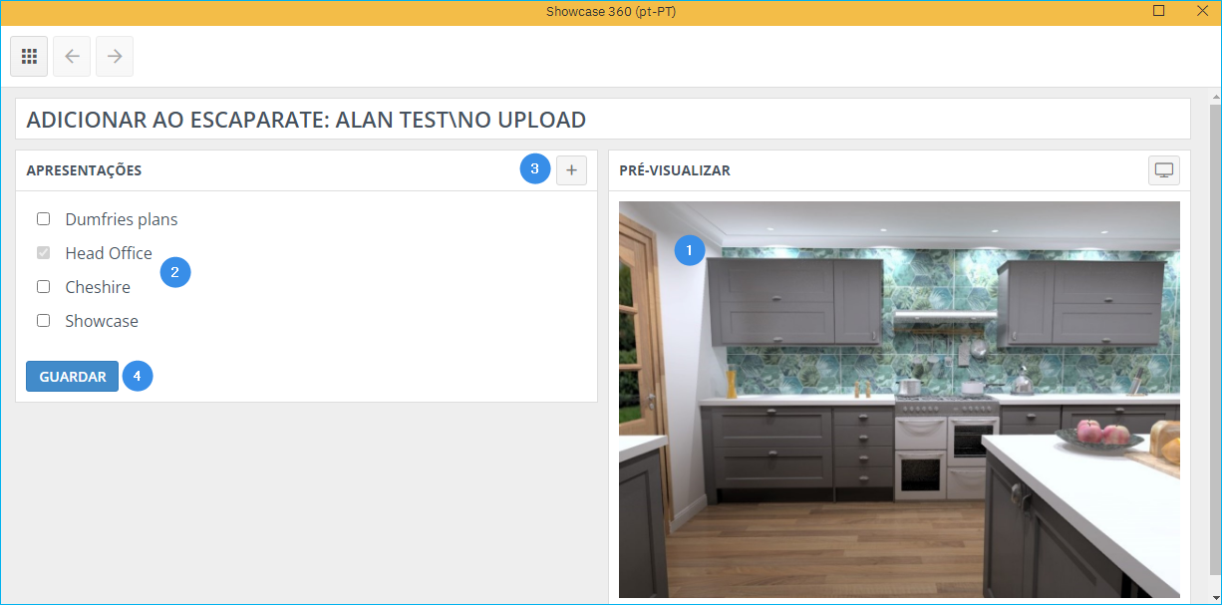Click the vertical scrollbar thumb
1222x605 pixels.
coord(1214,339)
